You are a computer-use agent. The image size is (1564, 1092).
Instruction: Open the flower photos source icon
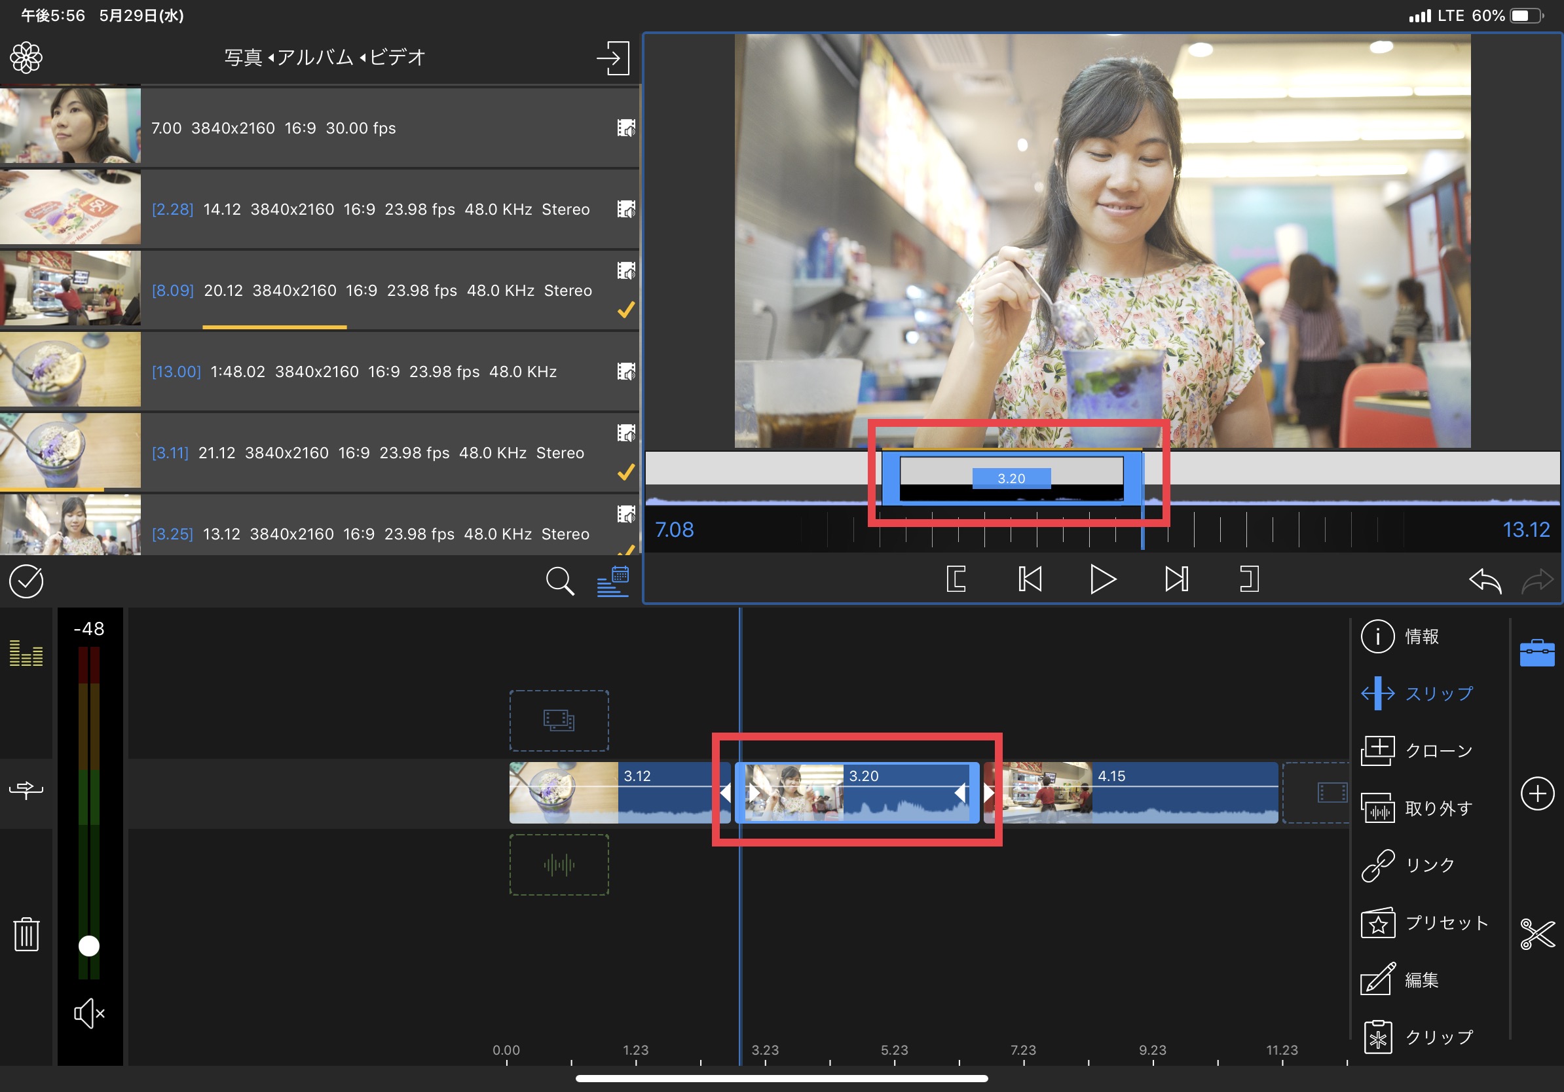(x=27, y=57)
